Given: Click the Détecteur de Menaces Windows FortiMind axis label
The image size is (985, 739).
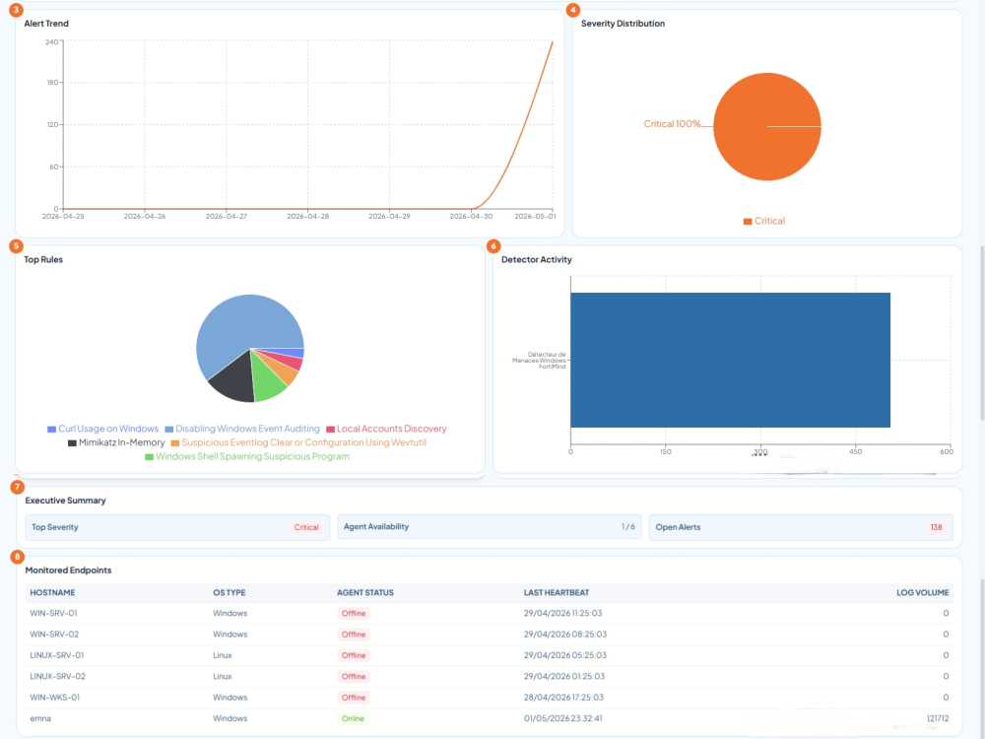Looking at the screenshot, I should [x=539, y=360].
